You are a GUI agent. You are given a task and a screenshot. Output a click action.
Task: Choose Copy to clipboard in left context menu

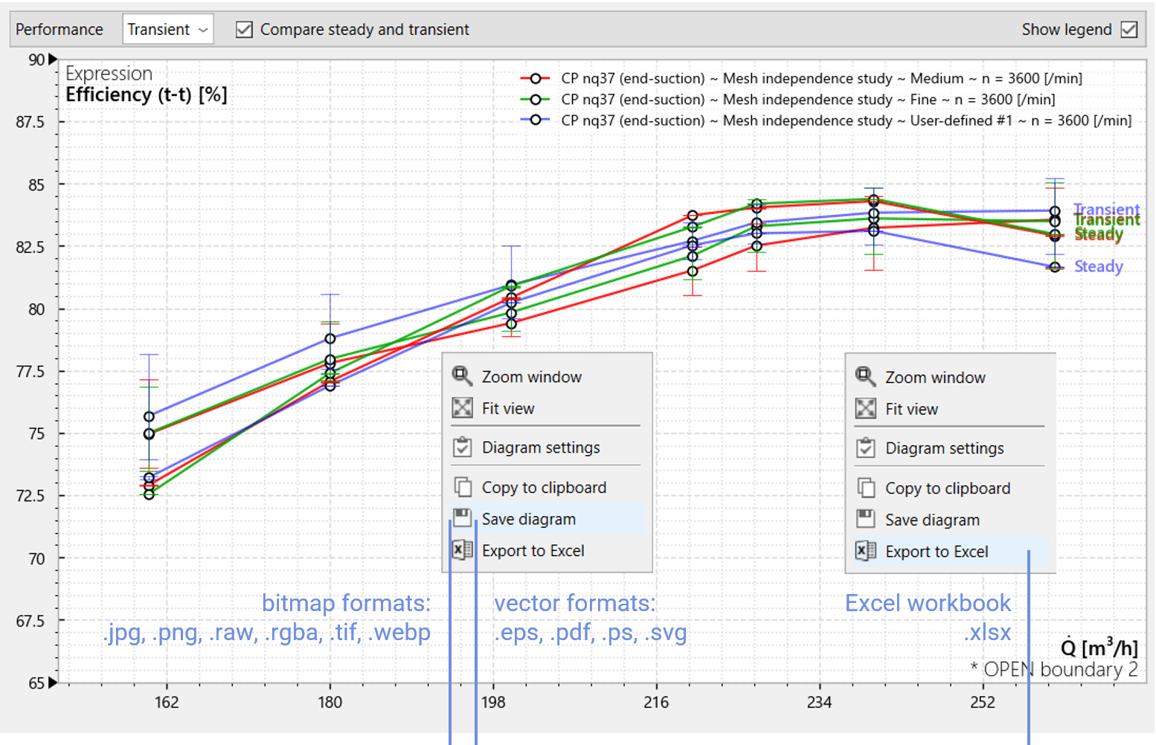[548, 487]
